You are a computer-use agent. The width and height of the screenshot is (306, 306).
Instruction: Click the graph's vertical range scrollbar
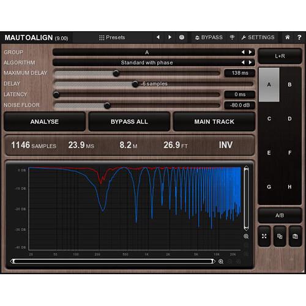[246, 198]
